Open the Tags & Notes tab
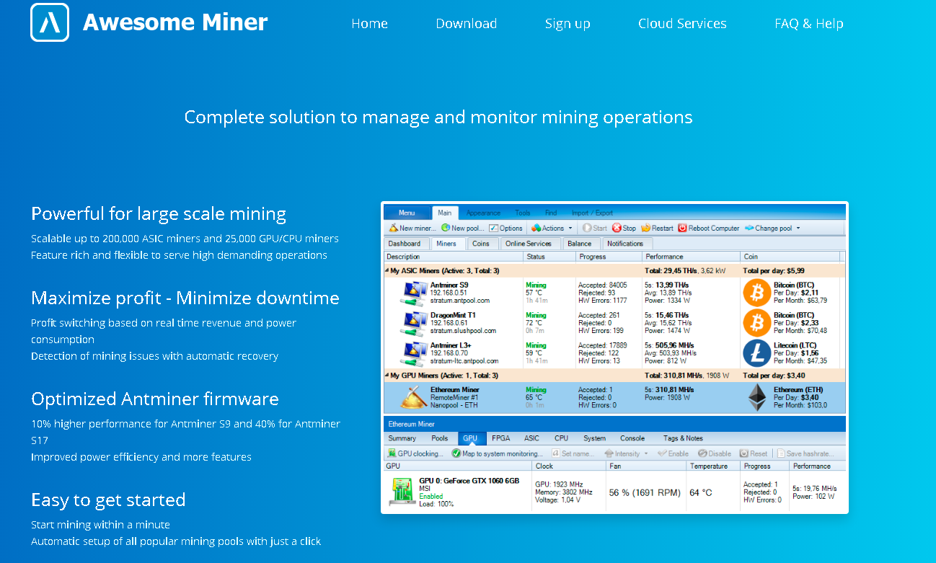The height and width of the screenshot is (563, 936). click(x=683, y=438)
